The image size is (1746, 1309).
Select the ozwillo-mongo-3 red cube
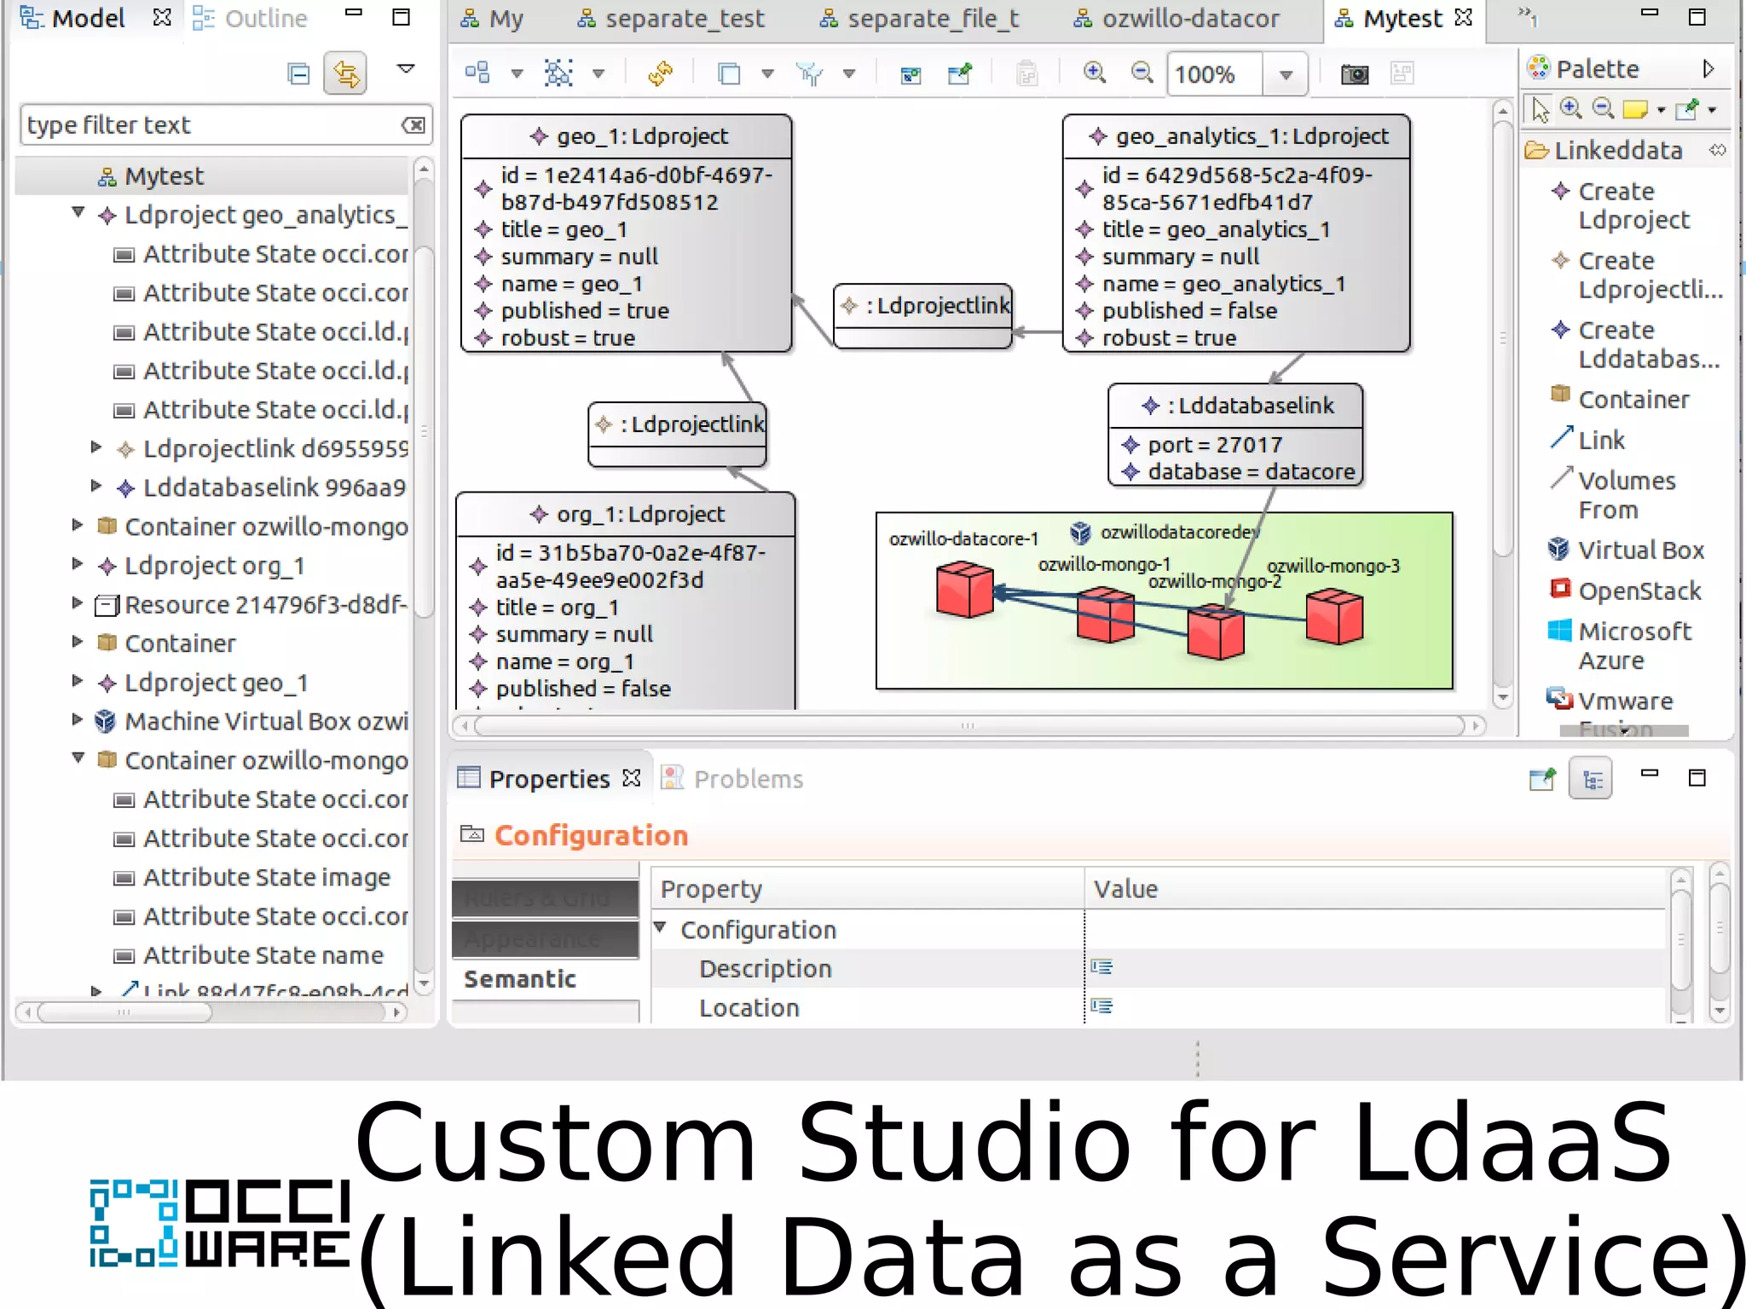[1334, 617]
